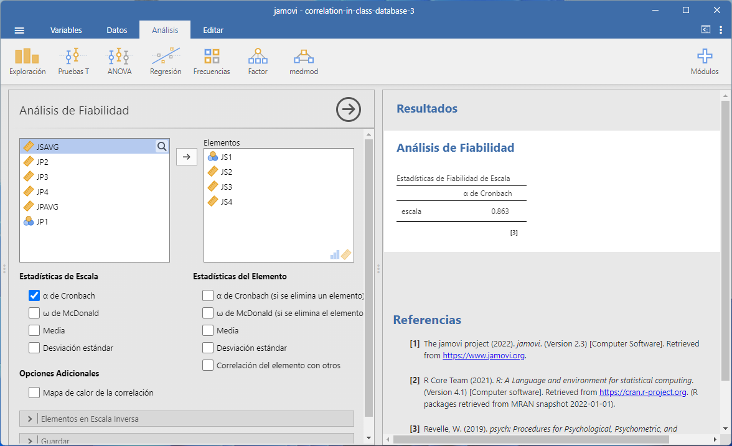Open the jamovi.org link

[484, 356]
